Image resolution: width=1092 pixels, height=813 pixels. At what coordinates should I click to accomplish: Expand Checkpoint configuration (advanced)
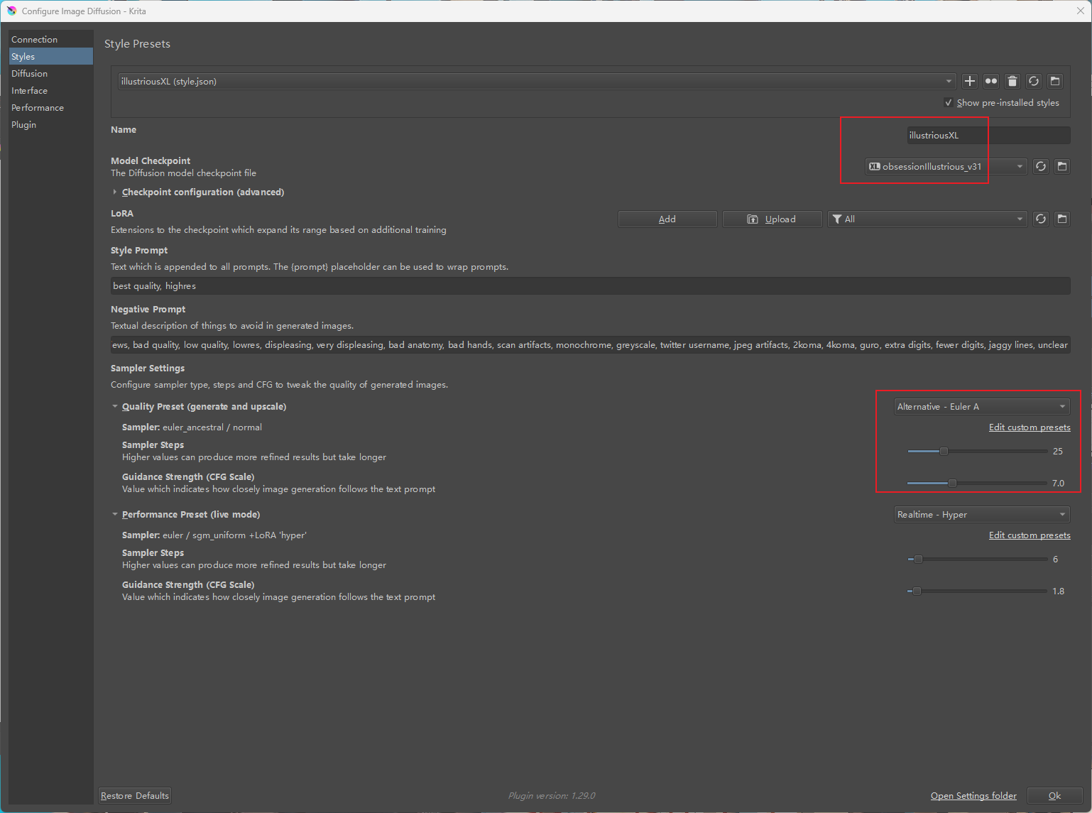tap(198, 192)
